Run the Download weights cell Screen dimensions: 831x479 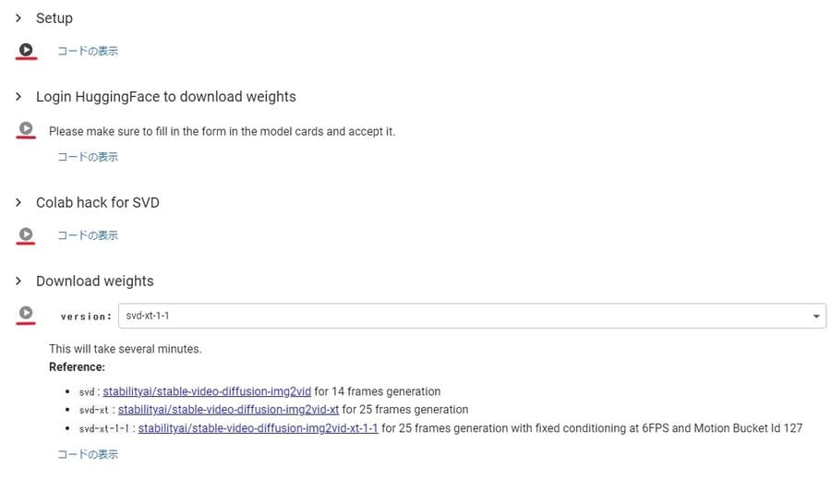pos(26,313)
